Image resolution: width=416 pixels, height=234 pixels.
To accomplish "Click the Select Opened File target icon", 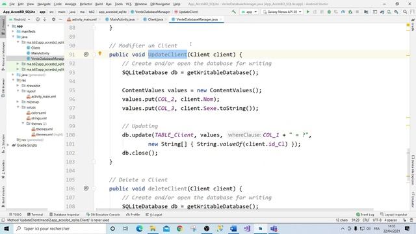I will tap(38, 19).
